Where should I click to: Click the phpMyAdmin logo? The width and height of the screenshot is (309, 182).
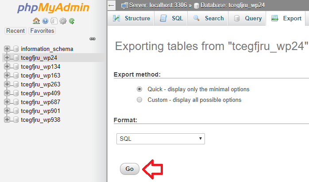click(x=53, y=8)
